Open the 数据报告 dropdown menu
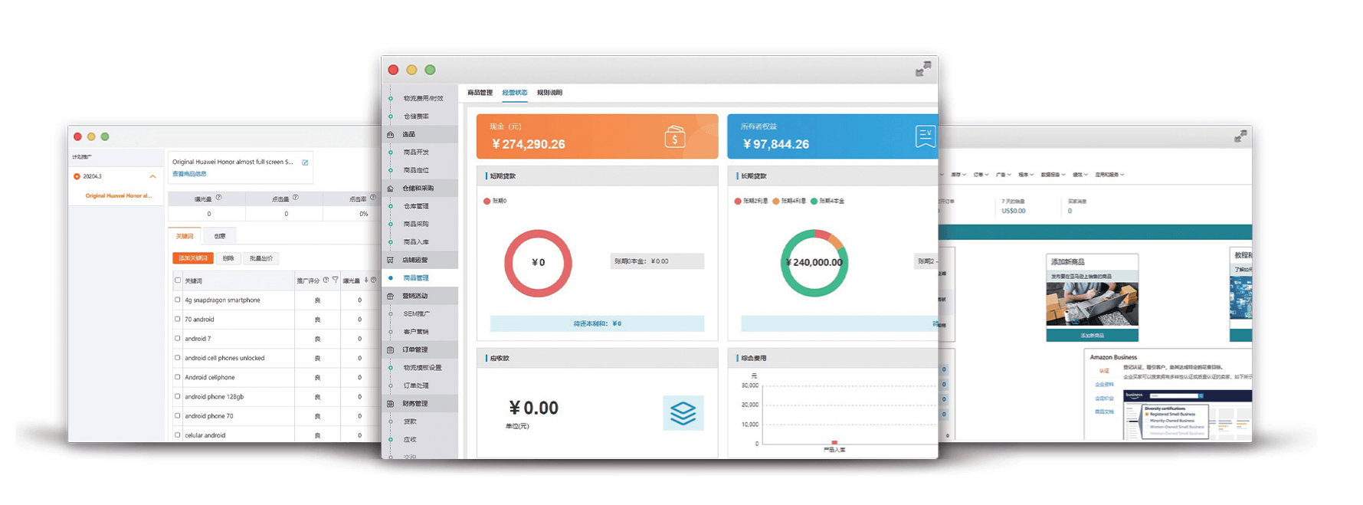The width and height of the screenshot is (1363, 505). 1053,175
